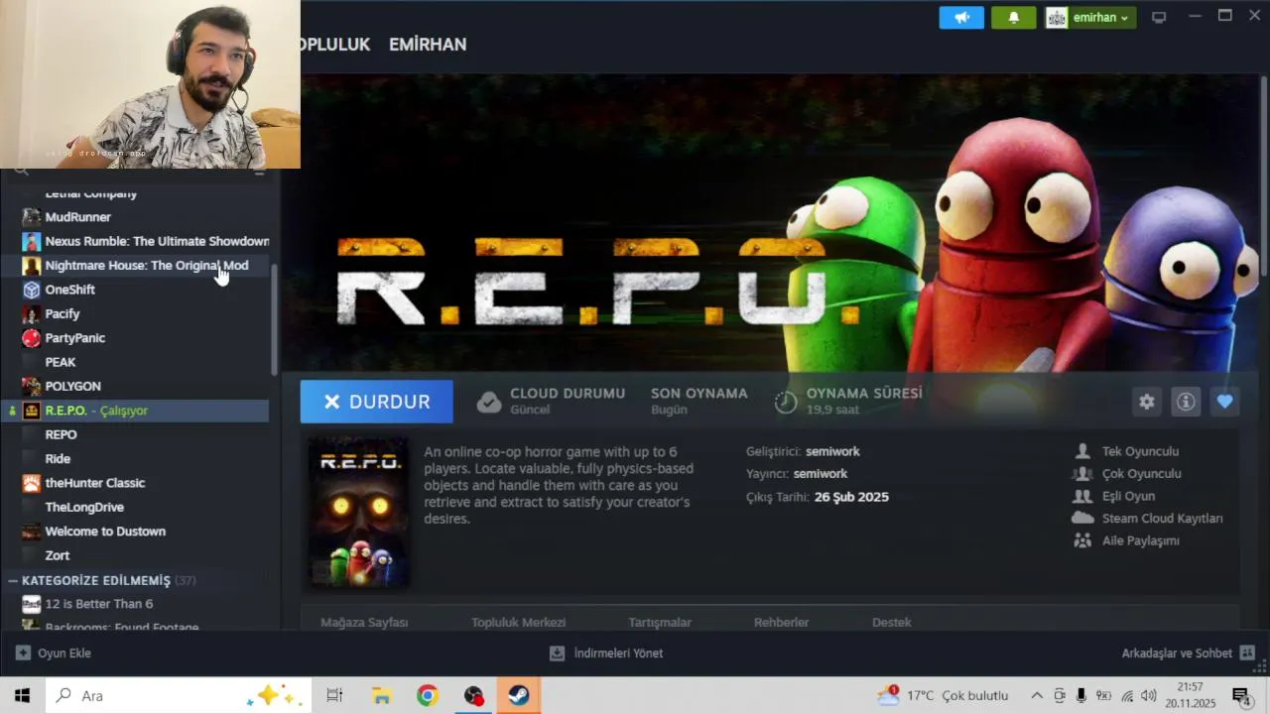1270x714 pixels.
Task: Open the TOPLULUK community menu
Action: 334,45
